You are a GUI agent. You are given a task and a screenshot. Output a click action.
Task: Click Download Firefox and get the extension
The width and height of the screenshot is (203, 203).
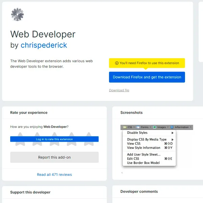[x=147, y=77]
